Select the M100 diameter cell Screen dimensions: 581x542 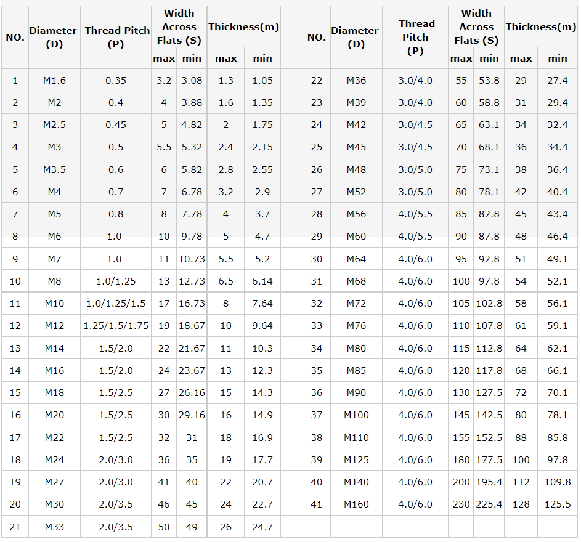pos(356,415)
